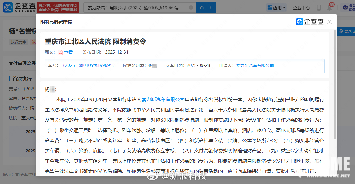Click 赛力斯汽车有限公司 link in the order body text
Screen dimensions: 355x184
(x=163, y=99)
